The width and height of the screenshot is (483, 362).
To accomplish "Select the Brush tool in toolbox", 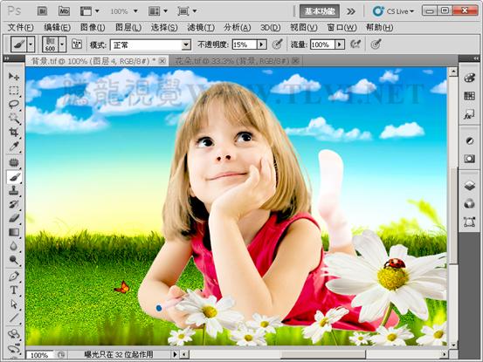I will coord(14,176).
